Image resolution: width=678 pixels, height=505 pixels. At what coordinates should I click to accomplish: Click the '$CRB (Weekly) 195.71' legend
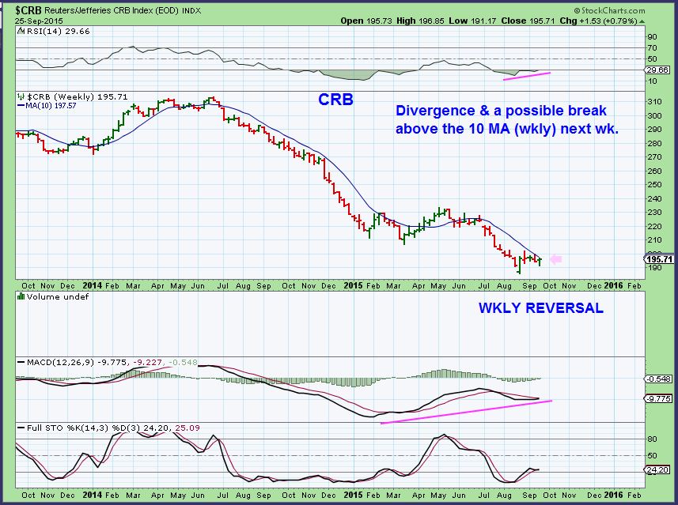pos(77,96)
